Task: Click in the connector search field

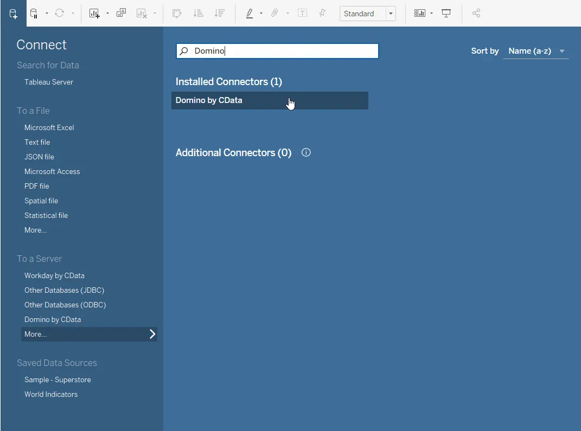Action: [x=282, y=51]
